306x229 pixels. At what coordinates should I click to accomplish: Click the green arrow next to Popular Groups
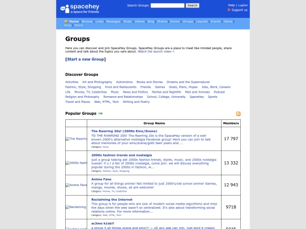[x=100, y=113]
